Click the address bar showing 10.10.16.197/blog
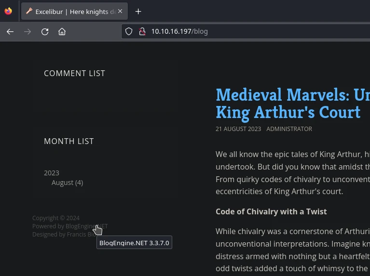The width and height of the screenshot is (370, 276). 241,31
